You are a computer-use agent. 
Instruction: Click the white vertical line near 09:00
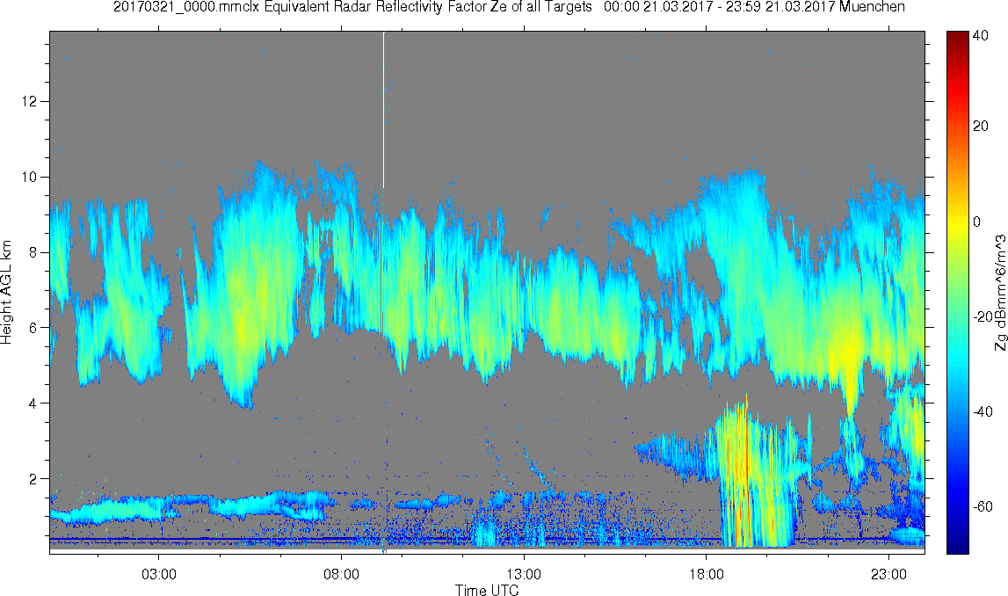coord(384,109)
